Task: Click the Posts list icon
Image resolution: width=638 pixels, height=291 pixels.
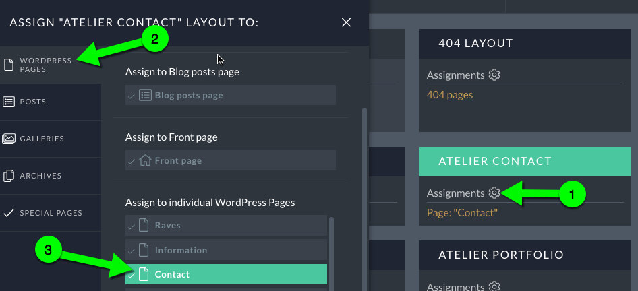Action: tap(9, 102)
